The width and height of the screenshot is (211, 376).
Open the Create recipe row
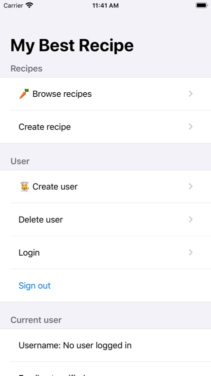point(105,127)
